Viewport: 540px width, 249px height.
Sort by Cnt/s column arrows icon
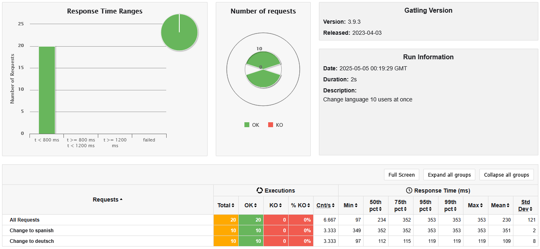[x=334, y=205]
